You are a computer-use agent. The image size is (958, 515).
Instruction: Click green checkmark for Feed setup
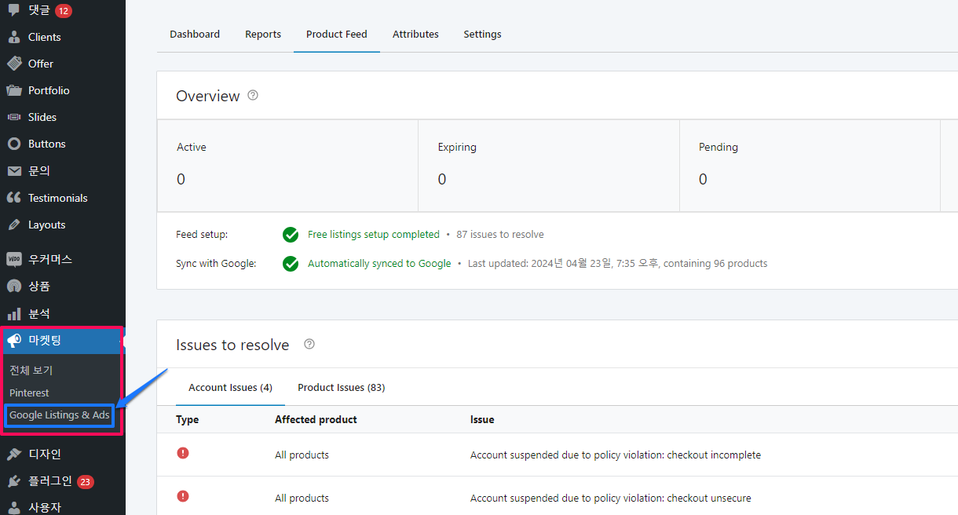pos(291,235)
